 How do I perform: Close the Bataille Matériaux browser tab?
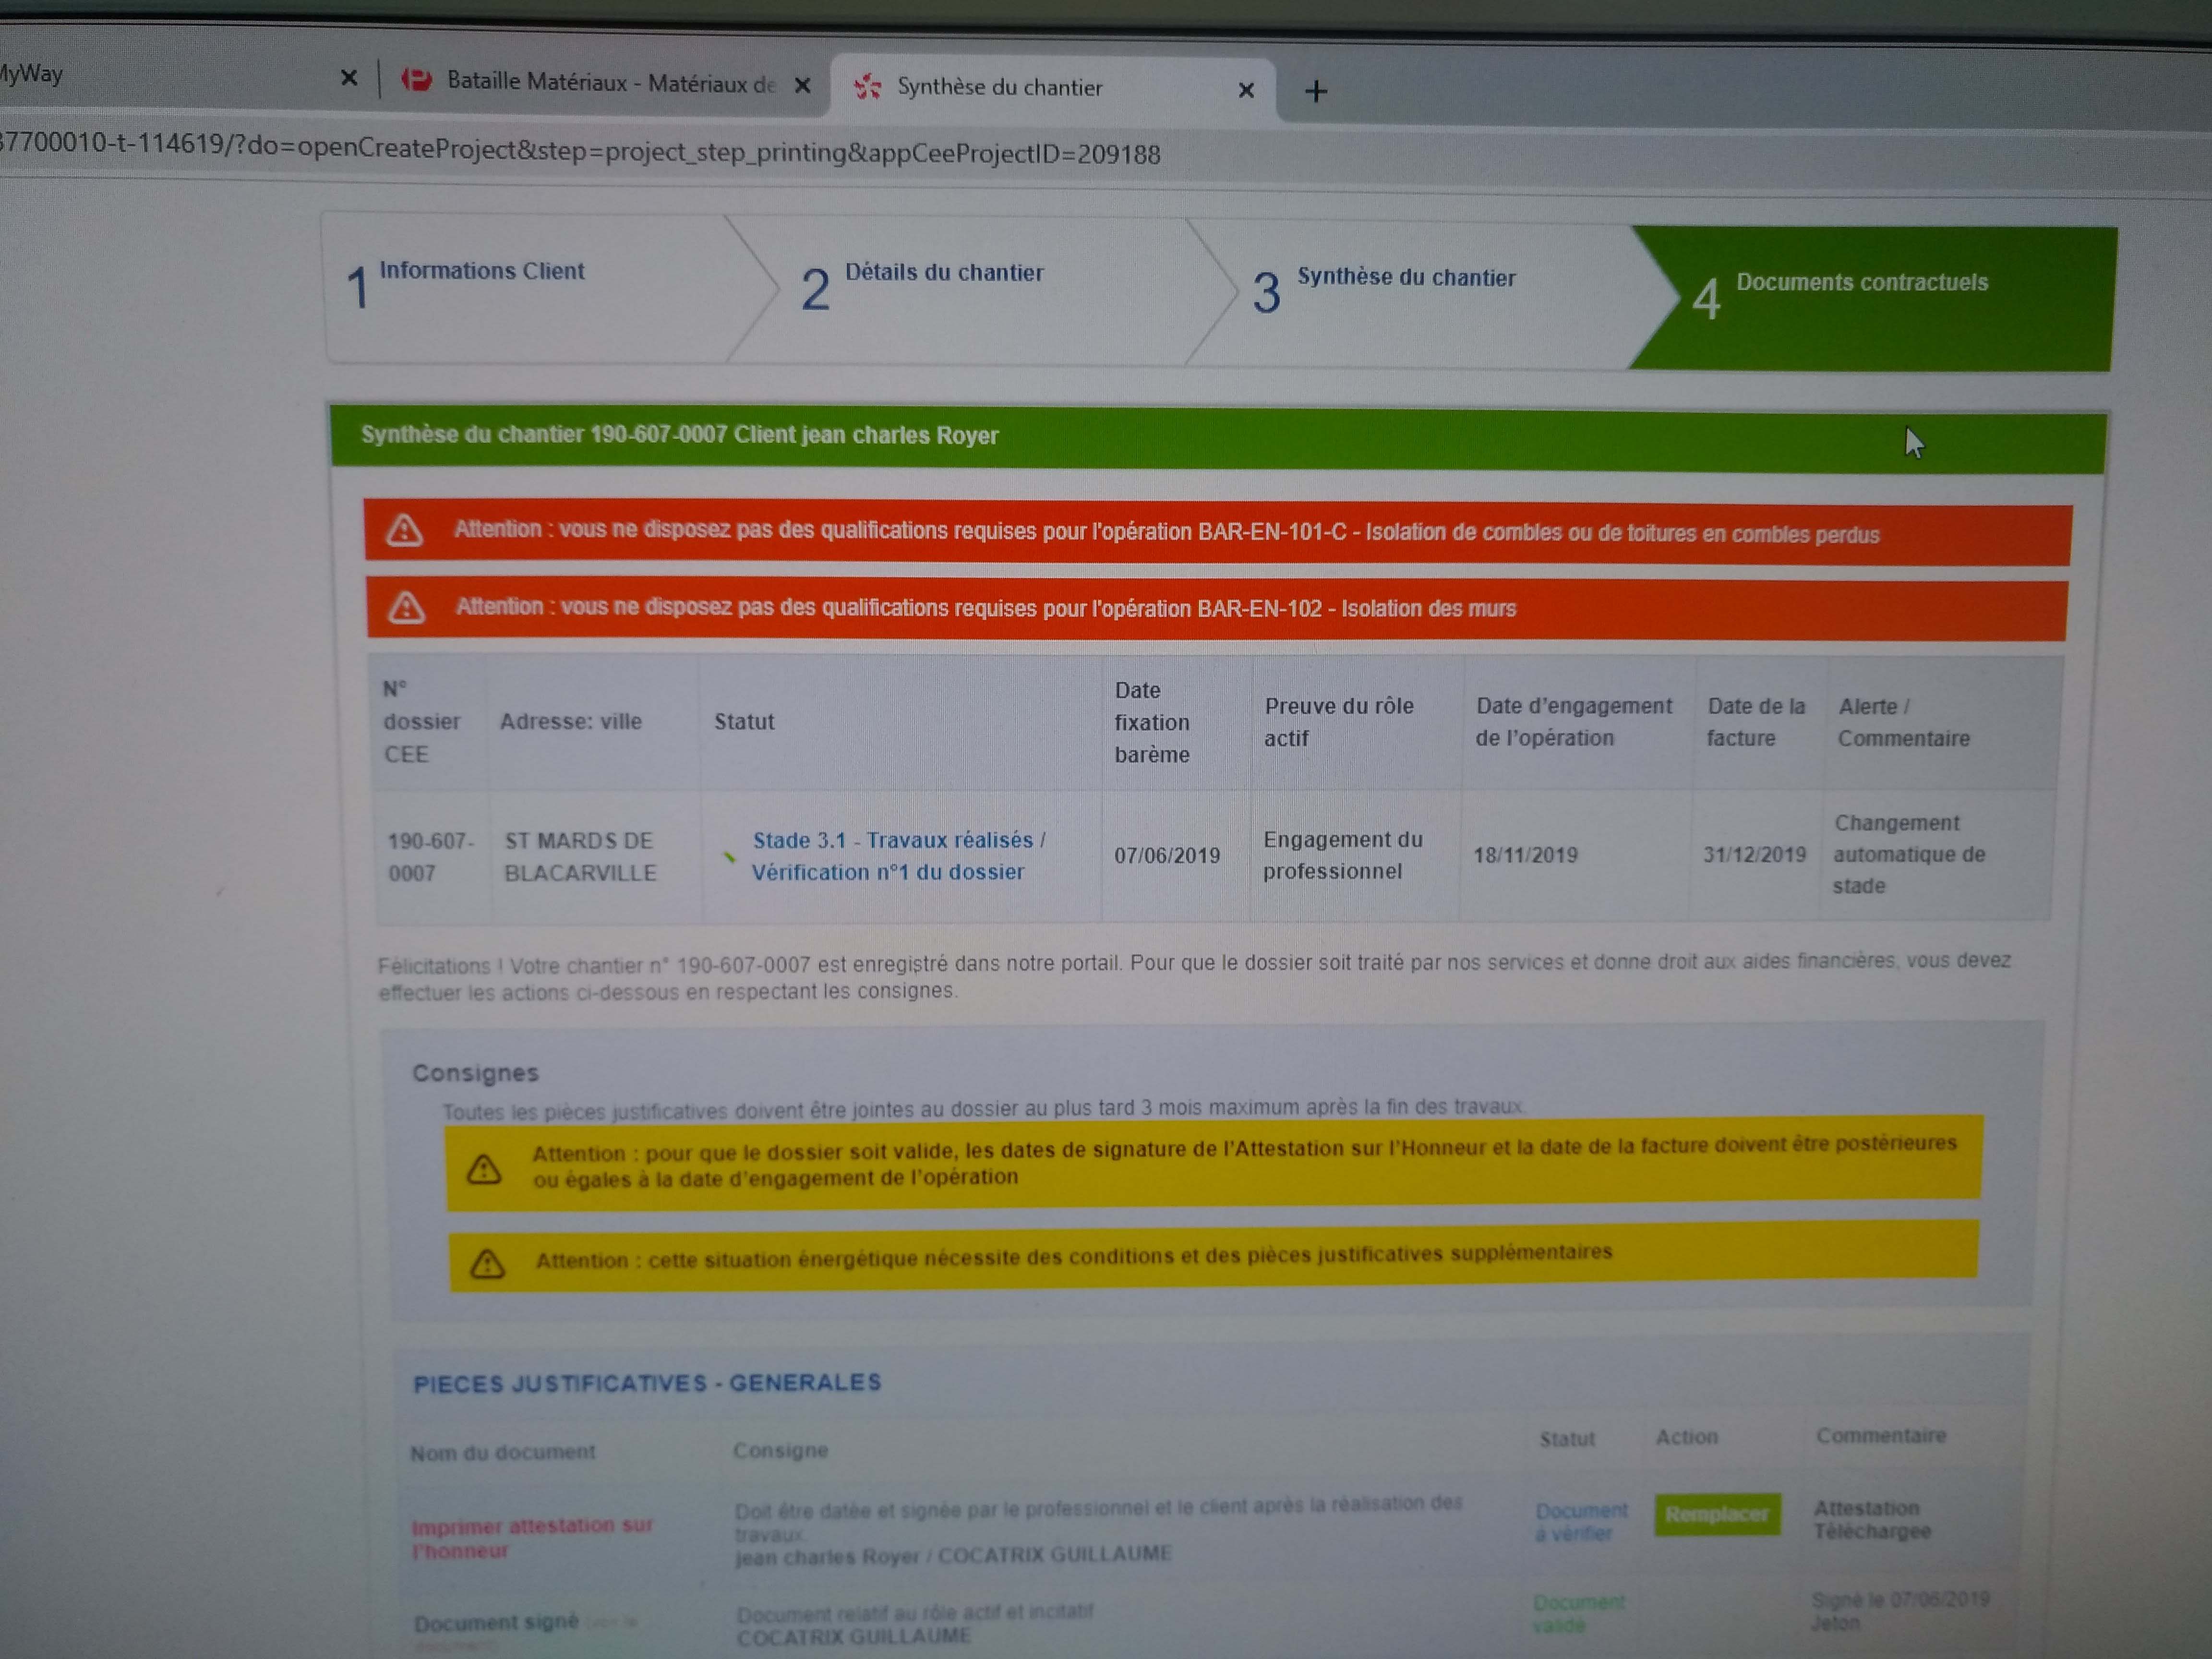[802, 86]
